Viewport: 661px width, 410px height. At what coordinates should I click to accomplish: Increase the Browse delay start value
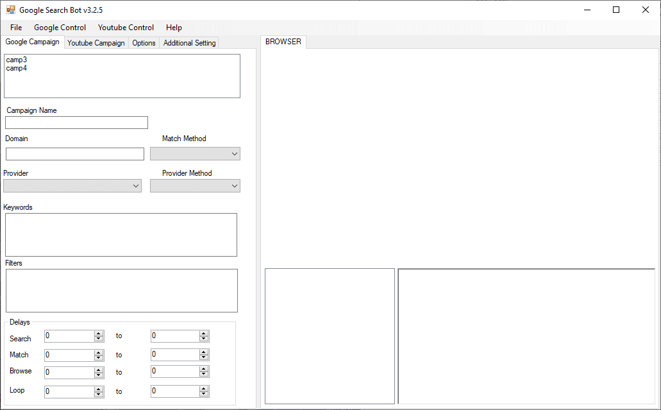99,369
